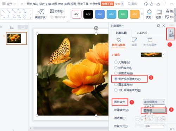This screenshot has height=131, width=176.
Task: Click the cloud sync icon
Action: click(146, 4)
